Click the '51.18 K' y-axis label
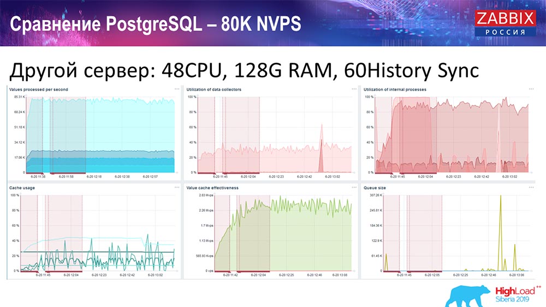 coord(20,127)
